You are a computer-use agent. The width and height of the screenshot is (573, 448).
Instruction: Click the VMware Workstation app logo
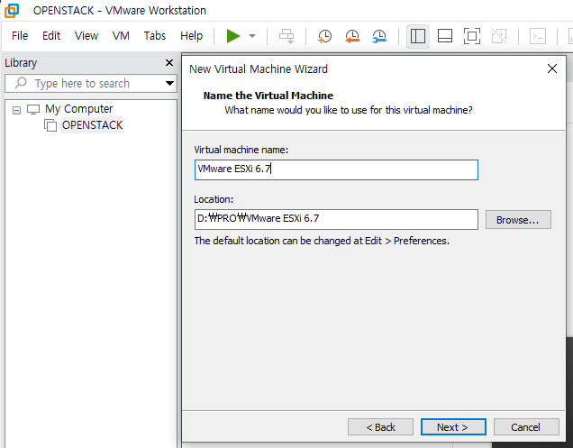coord(12,10)
